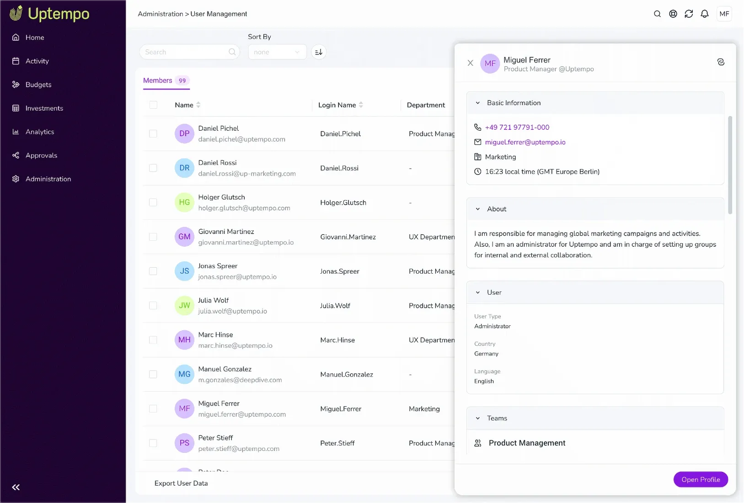The height and width of the screenshot is (503, 744).
Task: Click the Open Profile button
Action: 701,479
